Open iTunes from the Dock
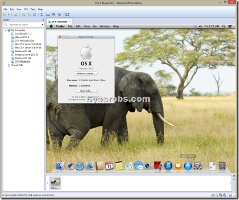 [x=168, y=166]
